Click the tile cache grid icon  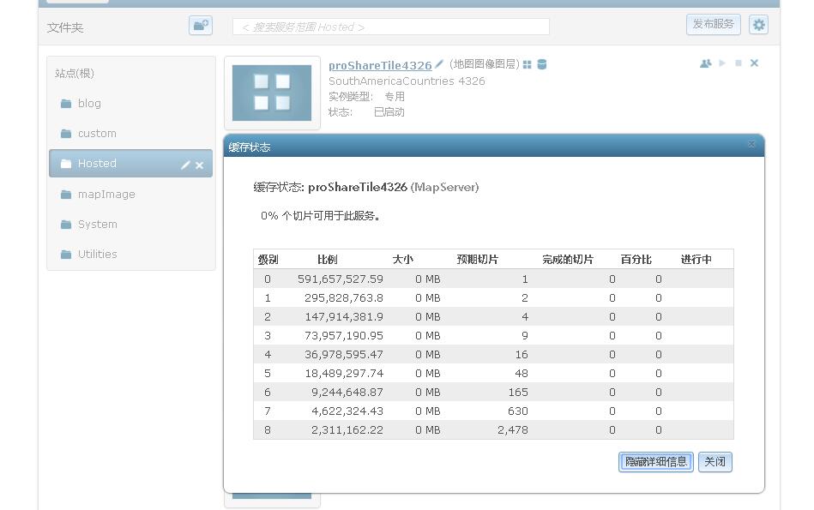click(528, 64)
